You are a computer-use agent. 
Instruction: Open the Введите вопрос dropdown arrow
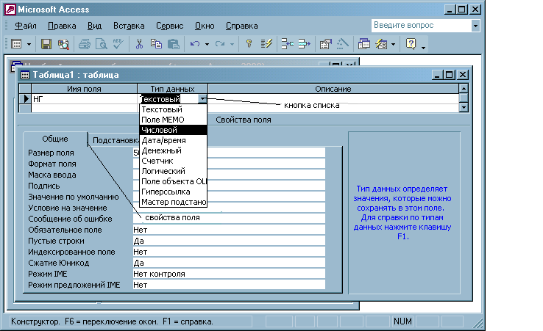[475, 26]
